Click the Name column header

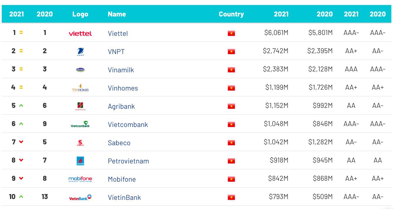point(117,14)
